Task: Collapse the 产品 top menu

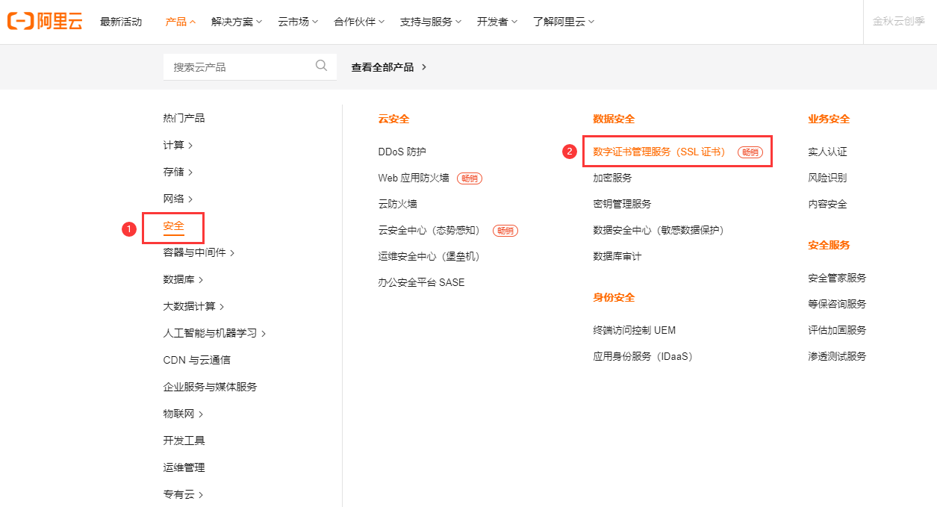Action: pos(181,22)
